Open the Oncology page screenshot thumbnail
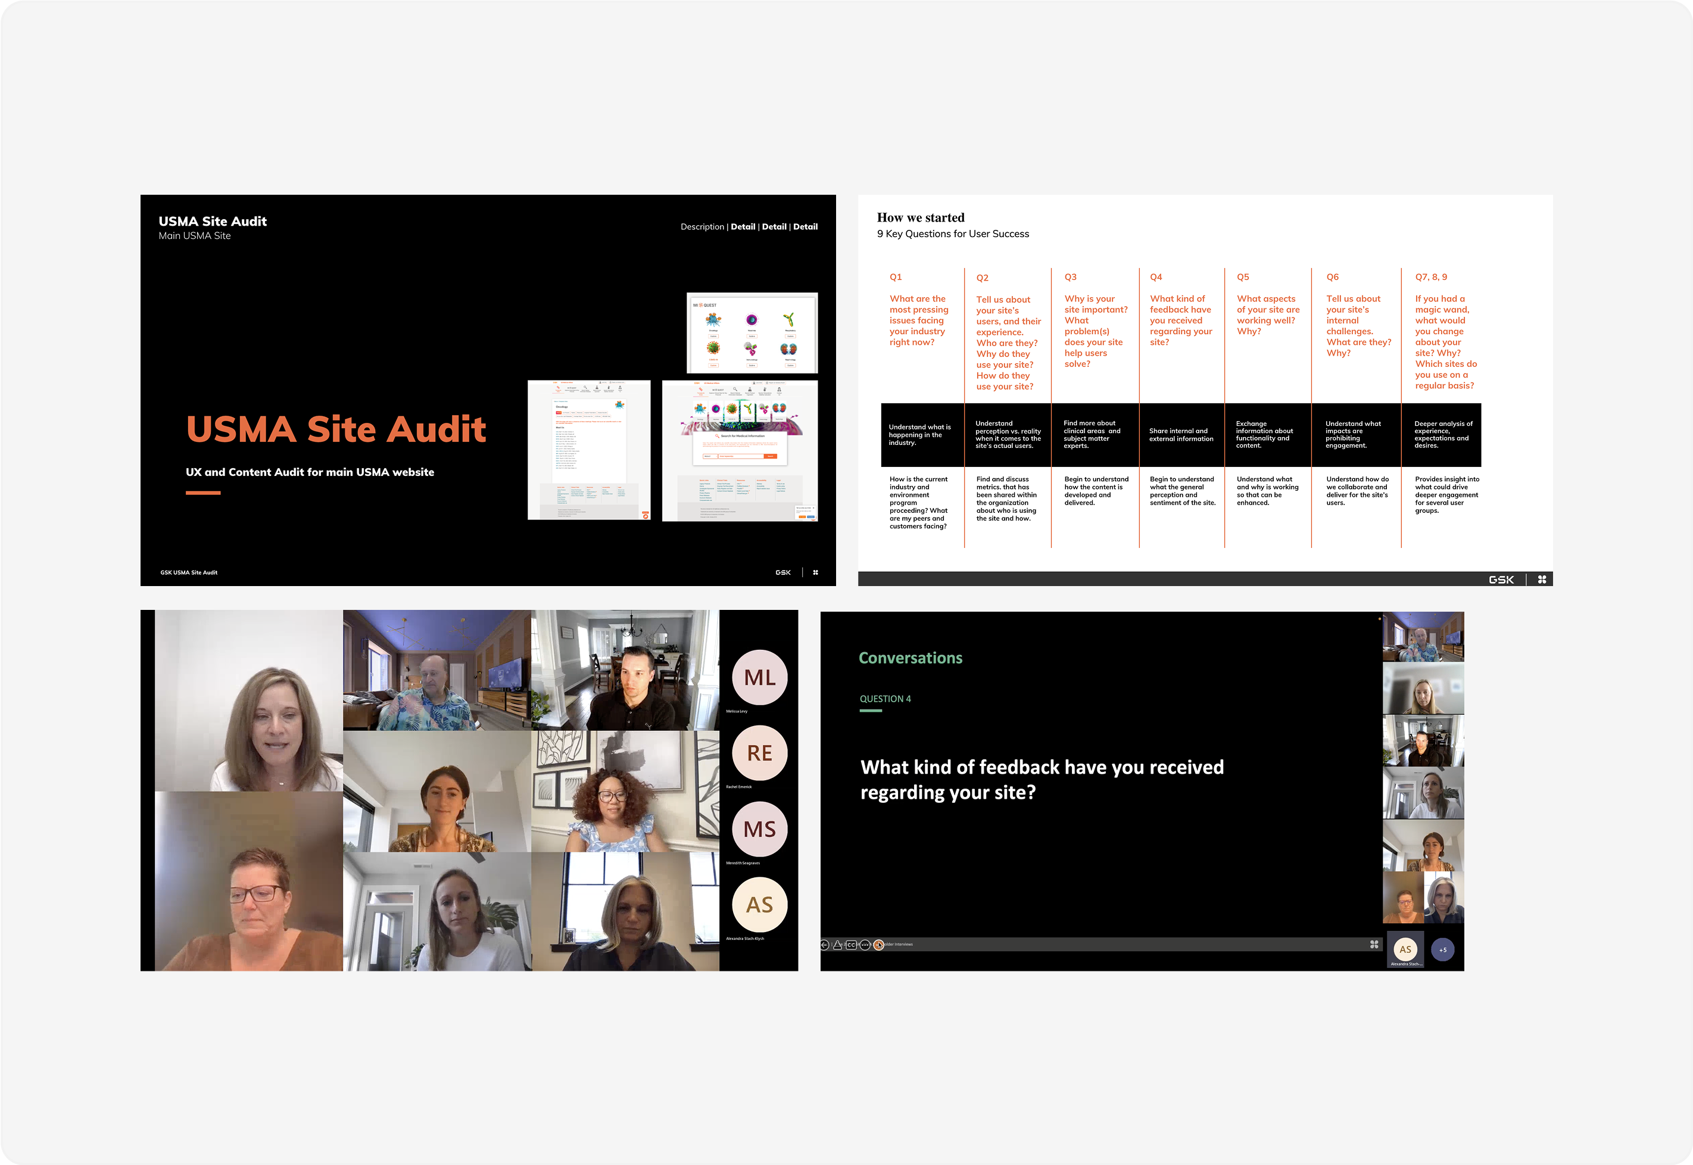The height and width of the screenshot is (1165, 1693). click(x=589, y=450)
